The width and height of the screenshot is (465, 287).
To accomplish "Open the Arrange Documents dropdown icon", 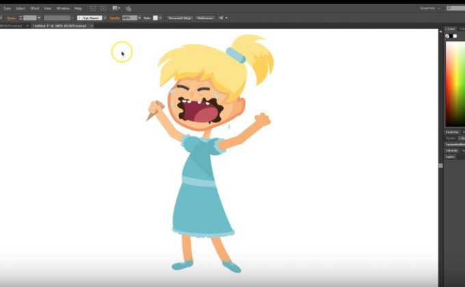I will coord(116,8).
